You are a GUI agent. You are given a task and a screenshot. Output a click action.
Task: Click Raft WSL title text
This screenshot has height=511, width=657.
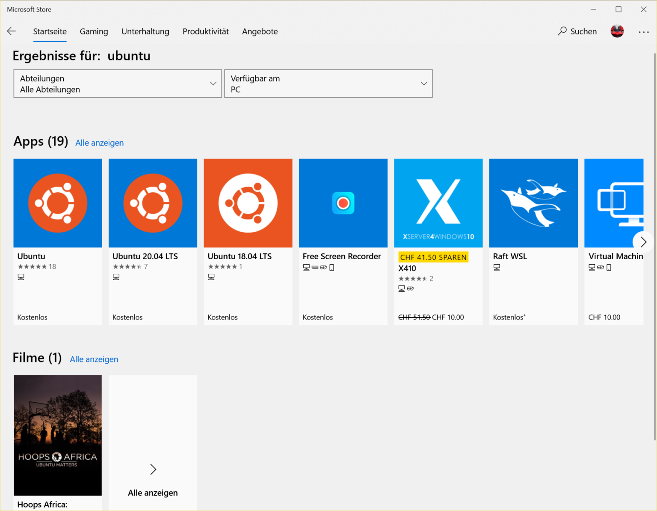pyautogui.click(x=510, y=256)
